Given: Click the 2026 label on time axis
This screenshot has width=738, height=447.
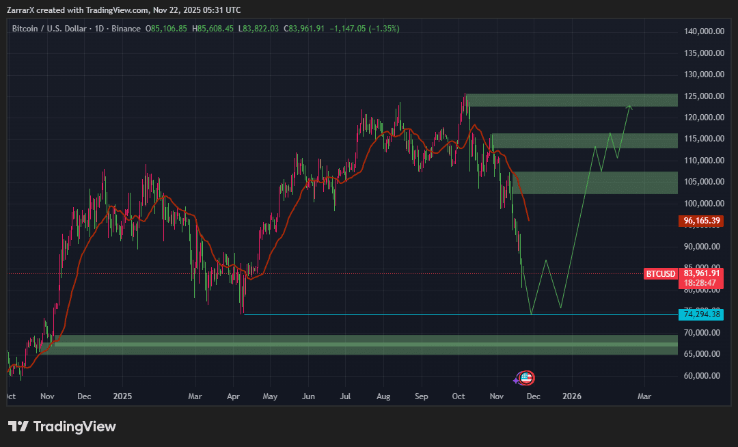Looking at the screenshot, I should coord(572,396).
